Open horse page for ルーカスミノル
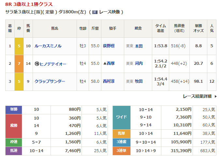Viewport: 222px width, 158px height. click(x=48, y=46)
